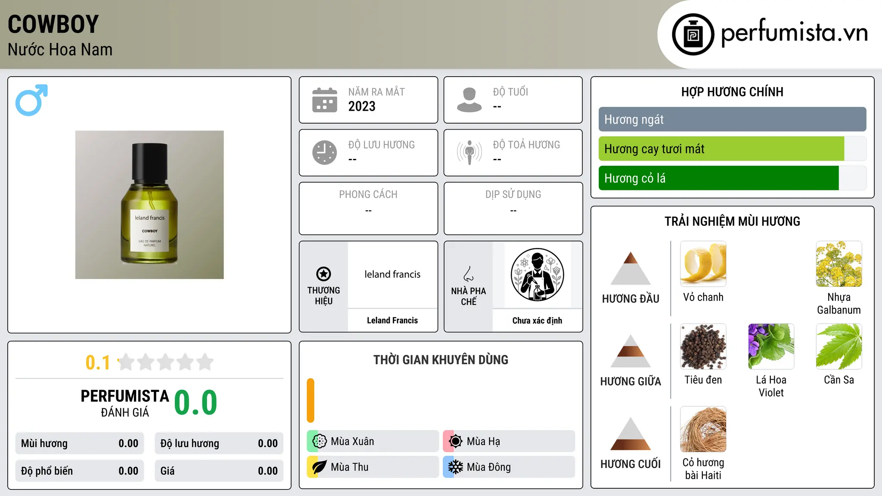The image size is (882, 496).
Task: Click the Phong Cách style card
Action: point(368,208)
